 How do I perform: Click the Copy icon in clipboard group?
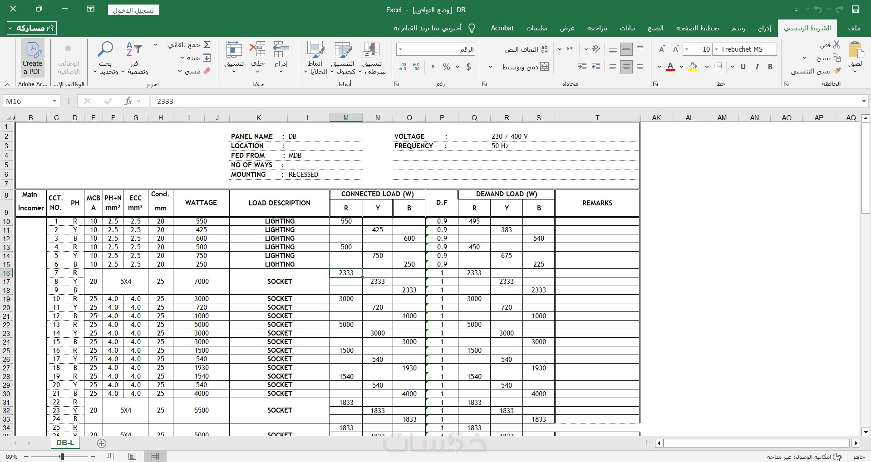tap(837, 58)
